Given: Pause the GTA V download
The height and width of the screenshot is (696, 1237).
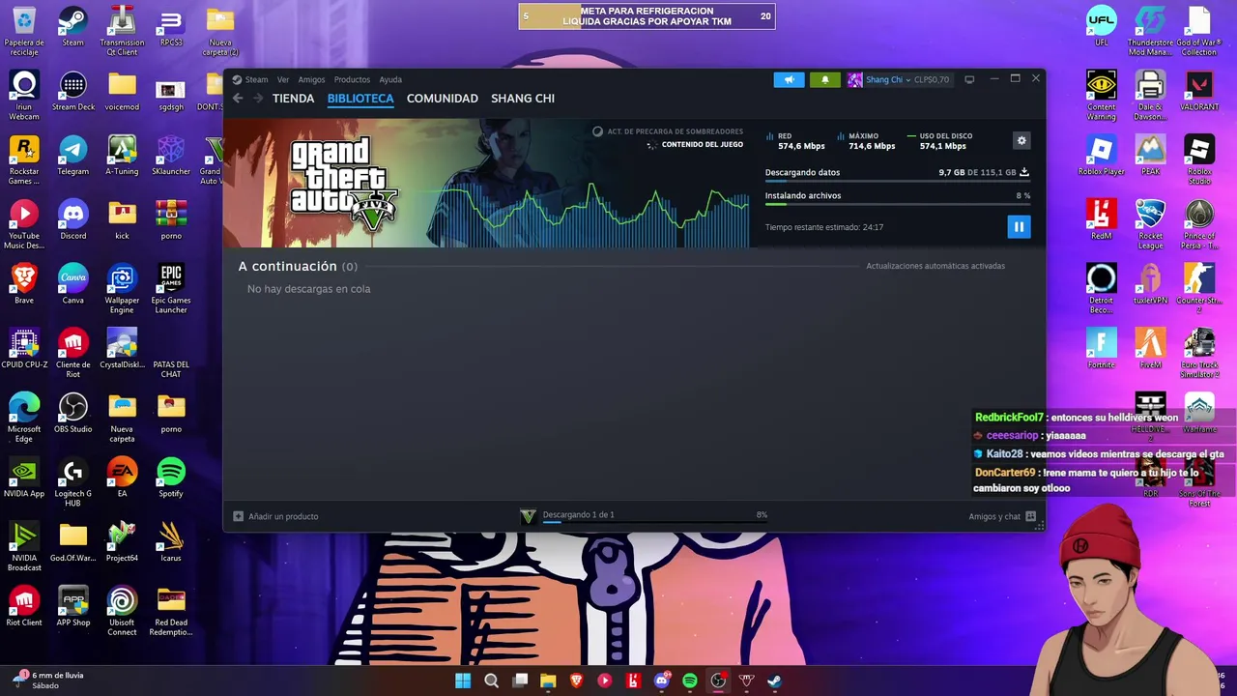Looking at the screenshot, I should pyautogui.click(x=1019, y=227).
